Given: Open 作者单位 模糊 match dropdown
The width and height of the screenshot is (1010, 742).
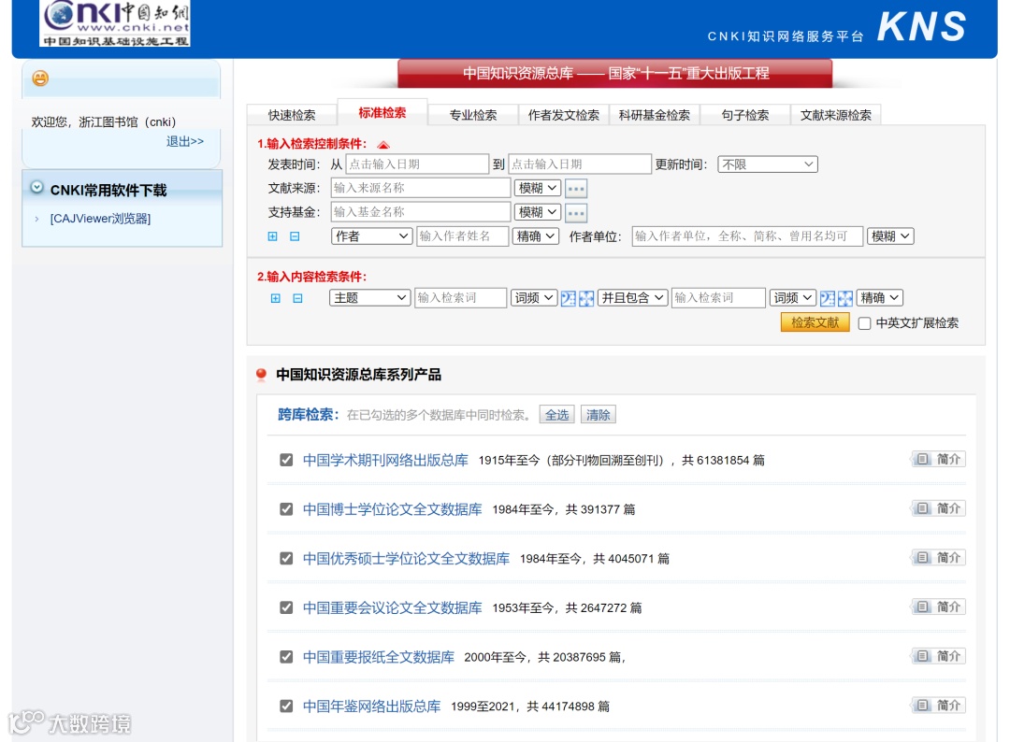Looking at the screenshot, I should point(890,236).
